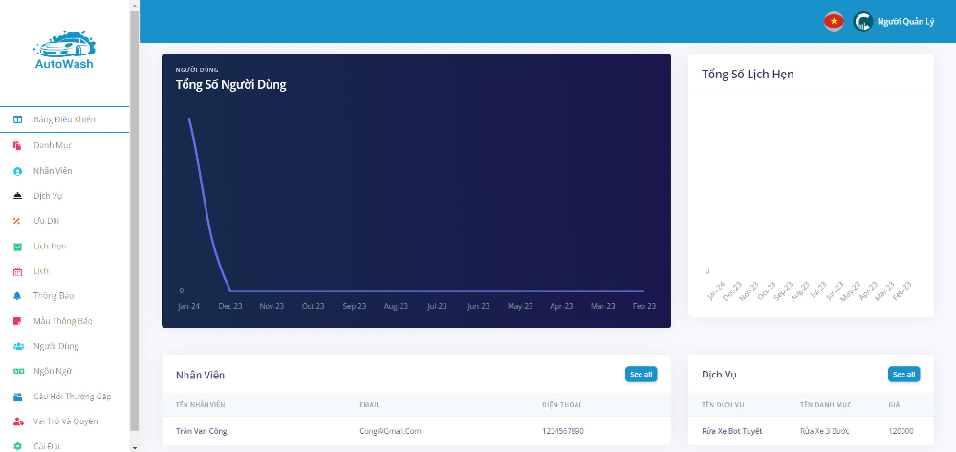Open Lịch calendar icon in sidebar
The width and height of the screenshot is (956, 452).
tap(17, 271)
